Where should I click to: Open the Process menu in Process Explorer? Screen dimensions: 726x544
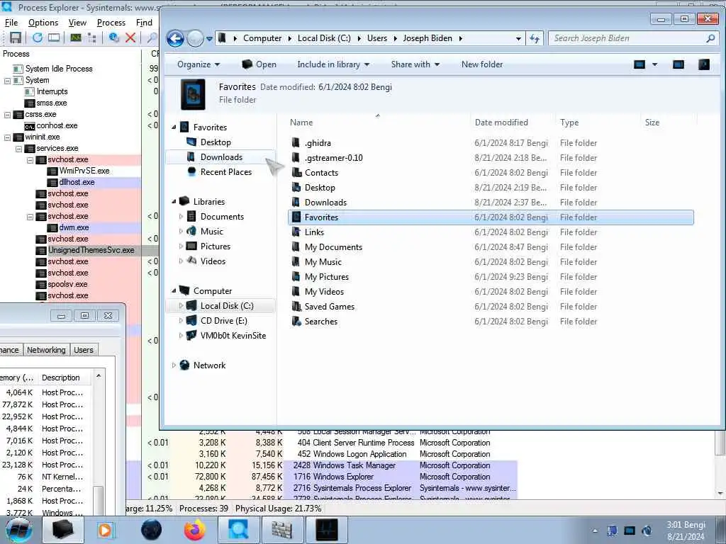(111, 23)
